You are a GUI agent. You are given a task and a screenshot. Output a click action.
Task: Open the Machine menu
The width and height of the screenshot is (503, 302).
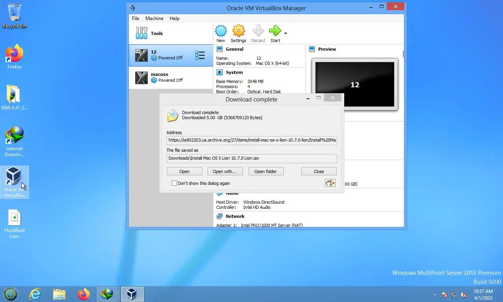pos(154,18)
